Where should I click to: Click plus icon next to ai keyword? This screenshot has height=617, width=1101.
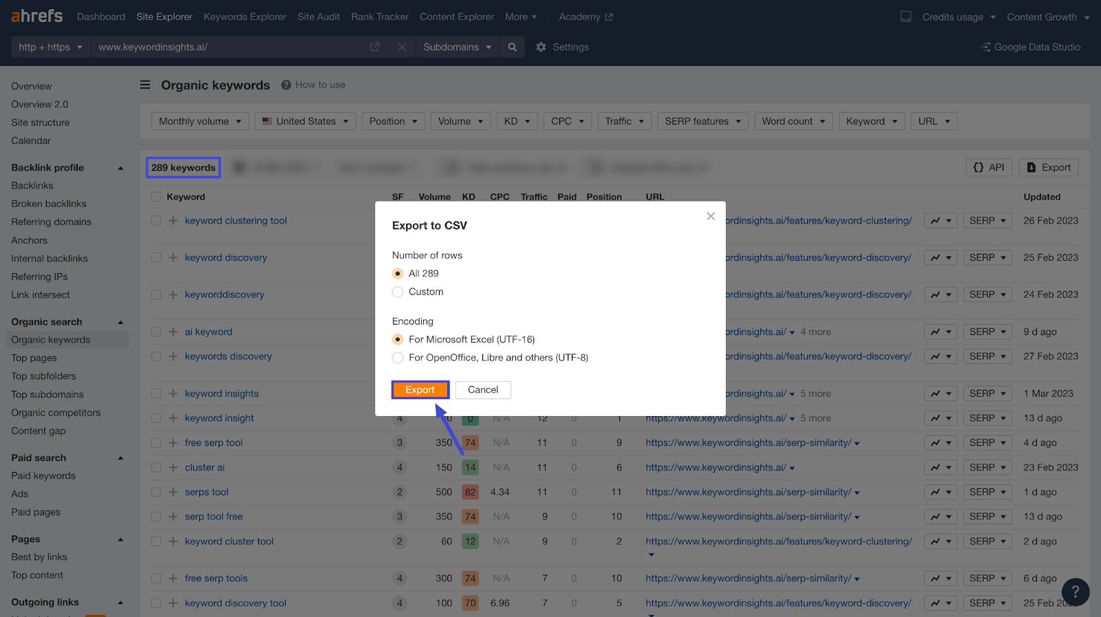(x=173, y=332)
